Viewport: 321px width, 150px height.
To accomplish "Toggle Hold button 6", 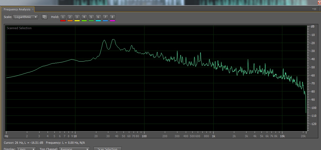I will click(x=98, y=17).
